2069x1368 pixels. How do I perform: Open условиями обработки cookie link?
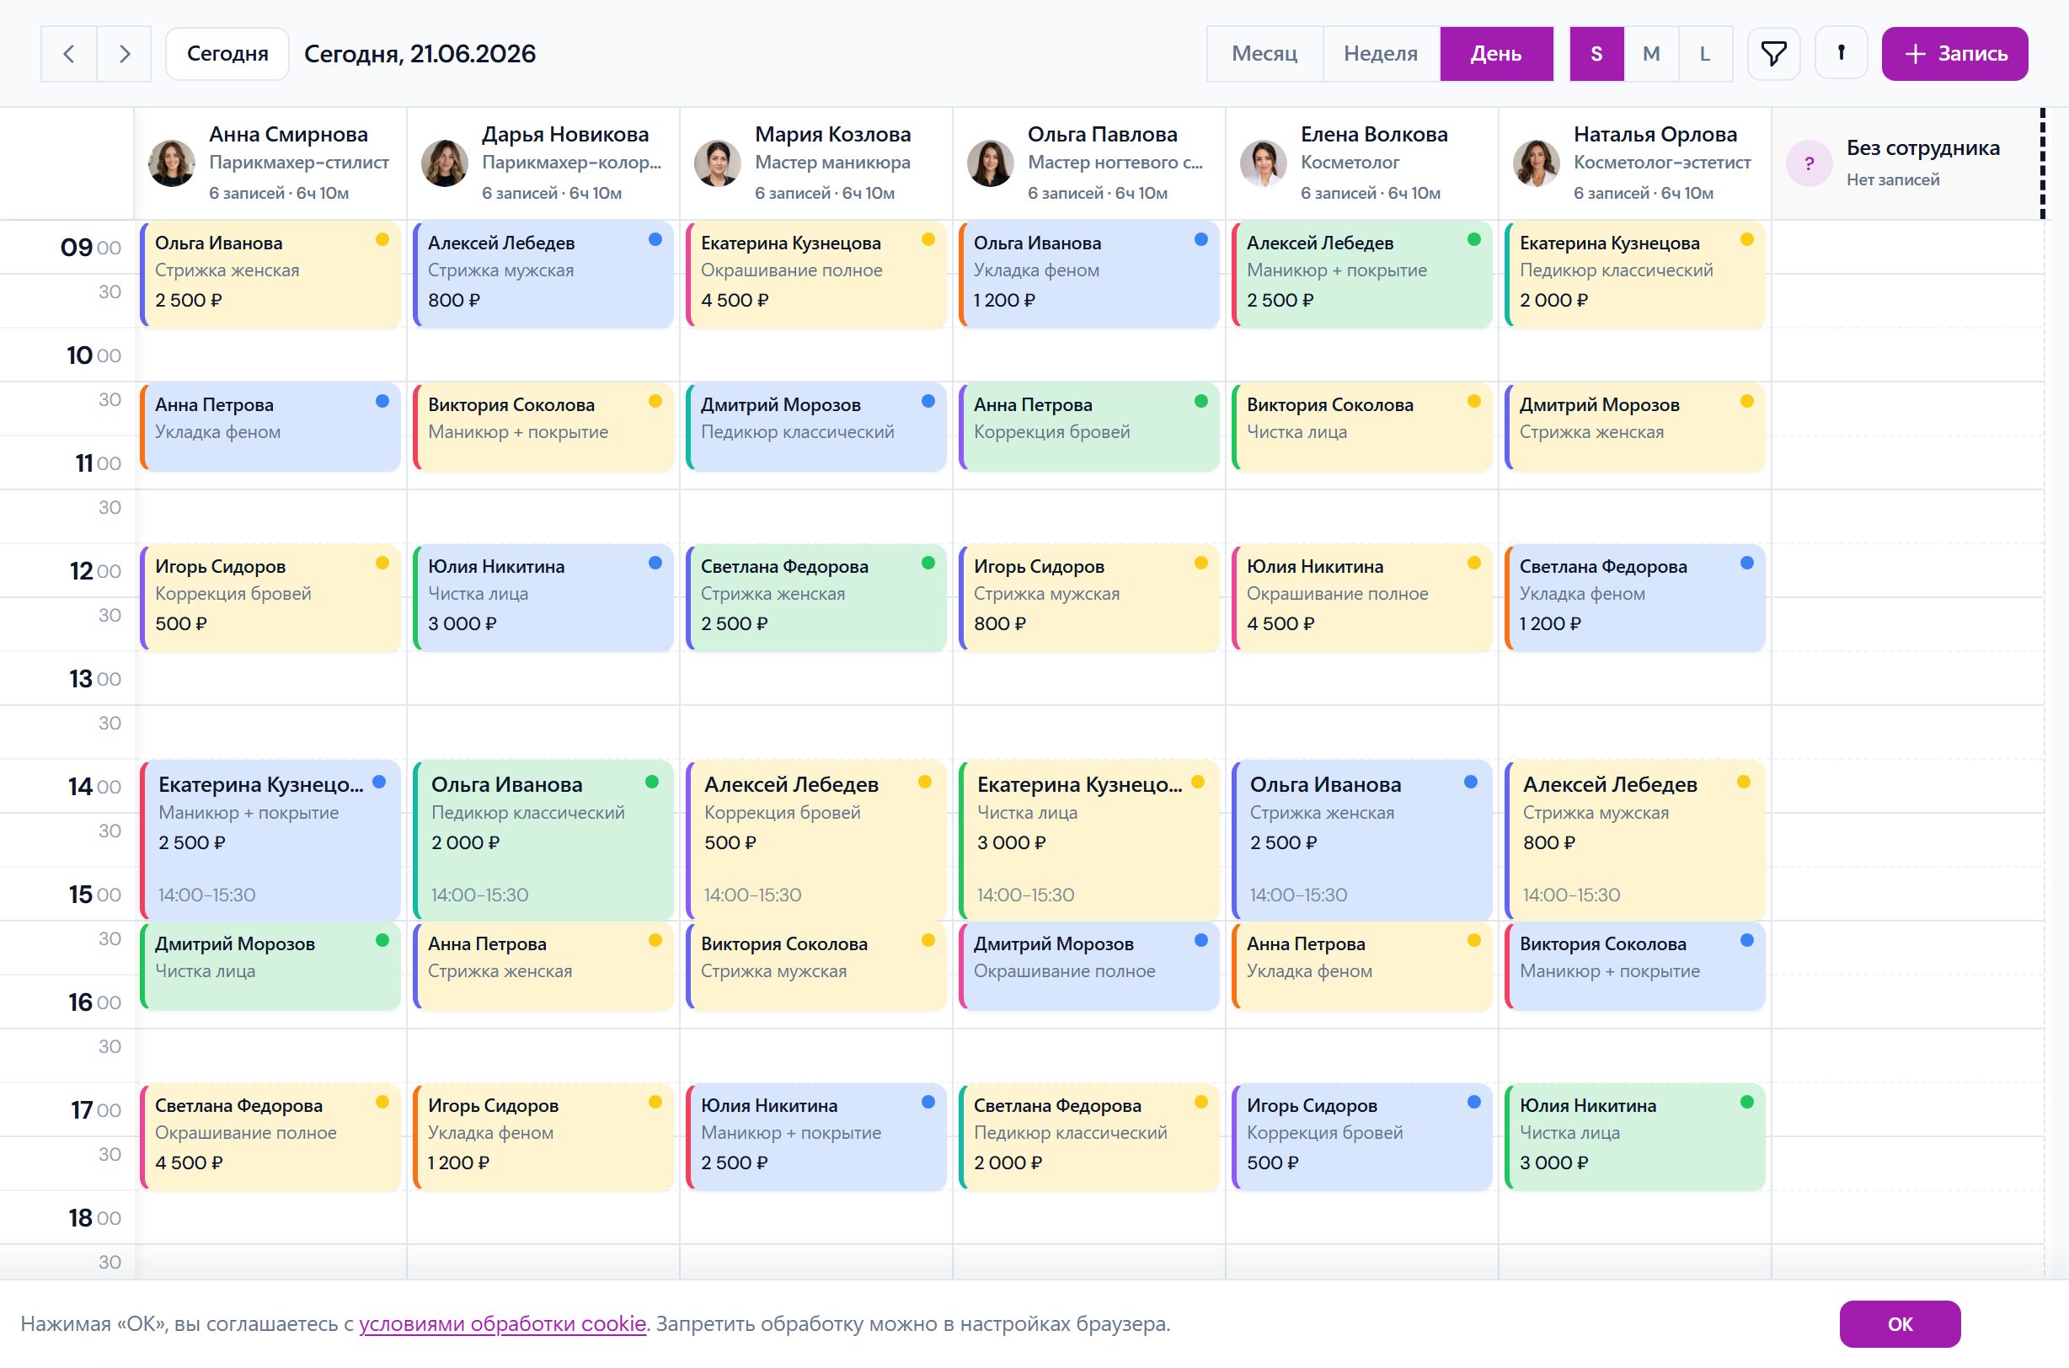502,1323
